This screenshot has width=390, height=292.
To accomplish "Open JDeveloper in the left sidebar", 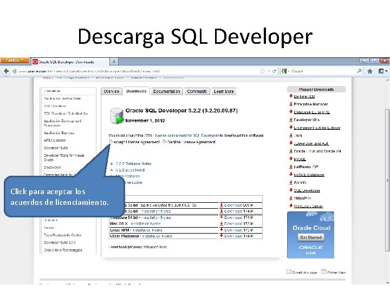I will click(x=52, y=91).
